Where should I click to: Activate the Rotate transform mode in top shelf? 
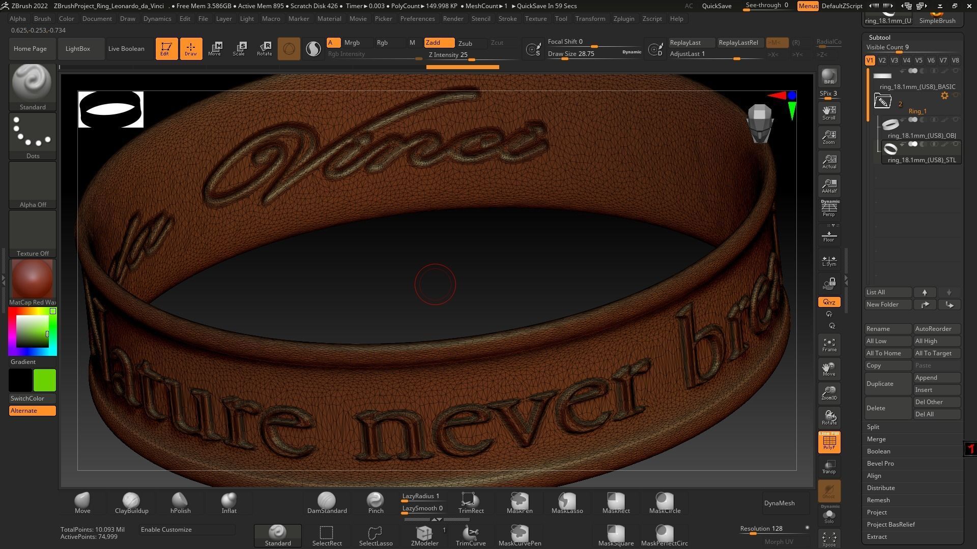click(x=264, y=49)
